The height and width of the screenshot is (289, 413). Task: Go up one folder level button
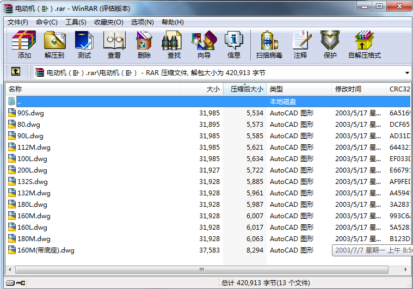(x=16, y=72)
